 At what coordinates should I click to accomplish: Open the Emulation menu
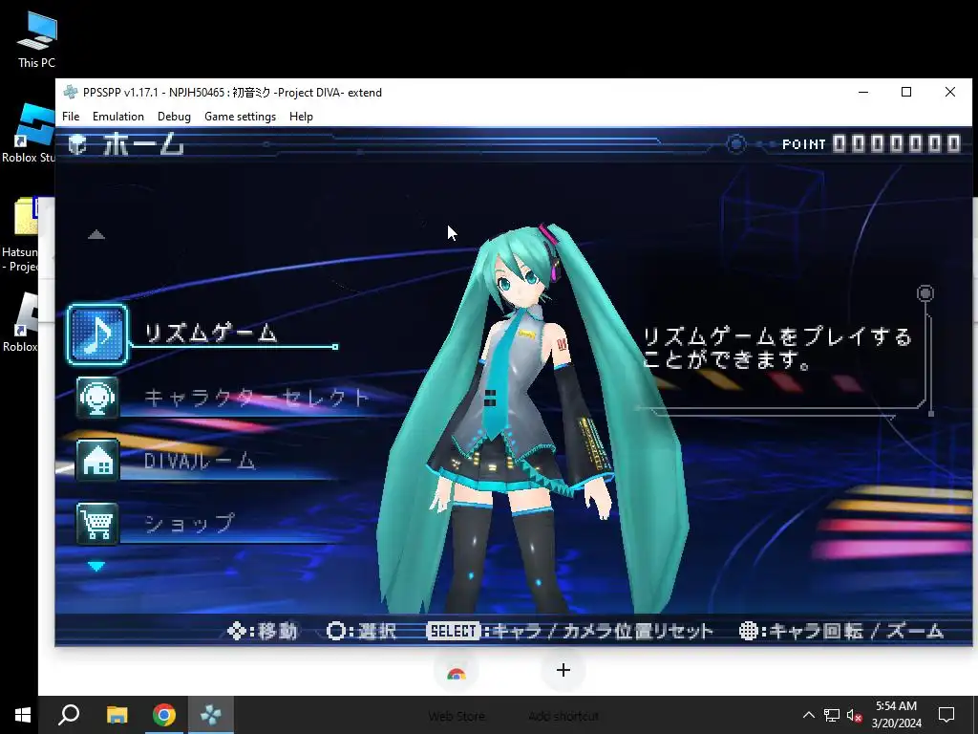click(117, 117)
